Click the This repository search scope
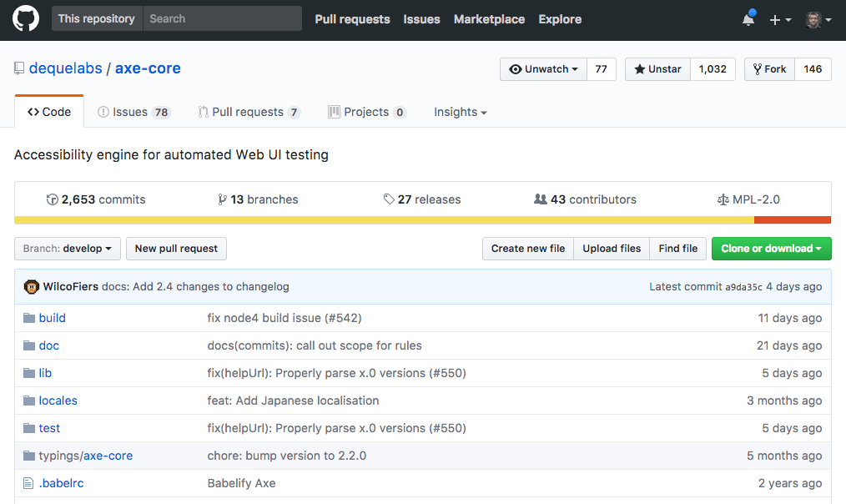The image size is (846, 504). 97,19
